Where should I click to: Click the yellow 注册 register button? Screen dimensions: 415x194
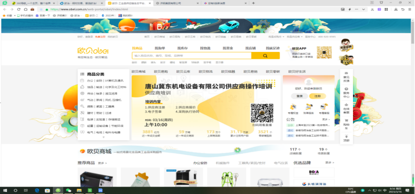pos(317,96)
